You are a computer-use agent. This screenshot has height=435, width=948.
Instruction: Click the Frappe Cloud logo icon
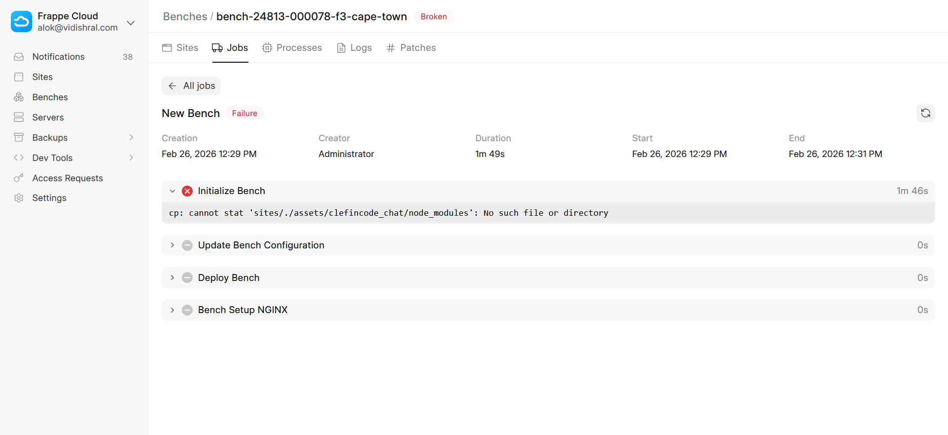[x=21, y=22]
